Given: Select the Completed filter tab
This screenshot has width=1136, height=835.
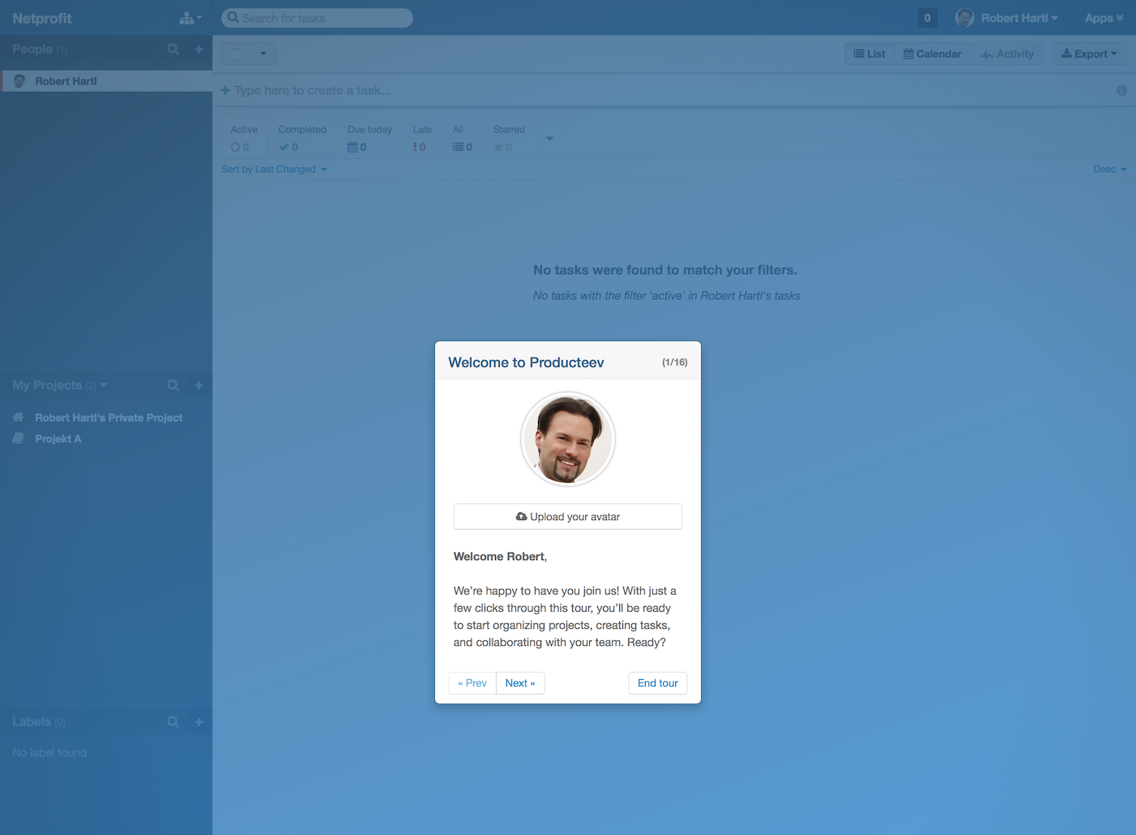Looking at the screenshot, I should tap(302, 138).
